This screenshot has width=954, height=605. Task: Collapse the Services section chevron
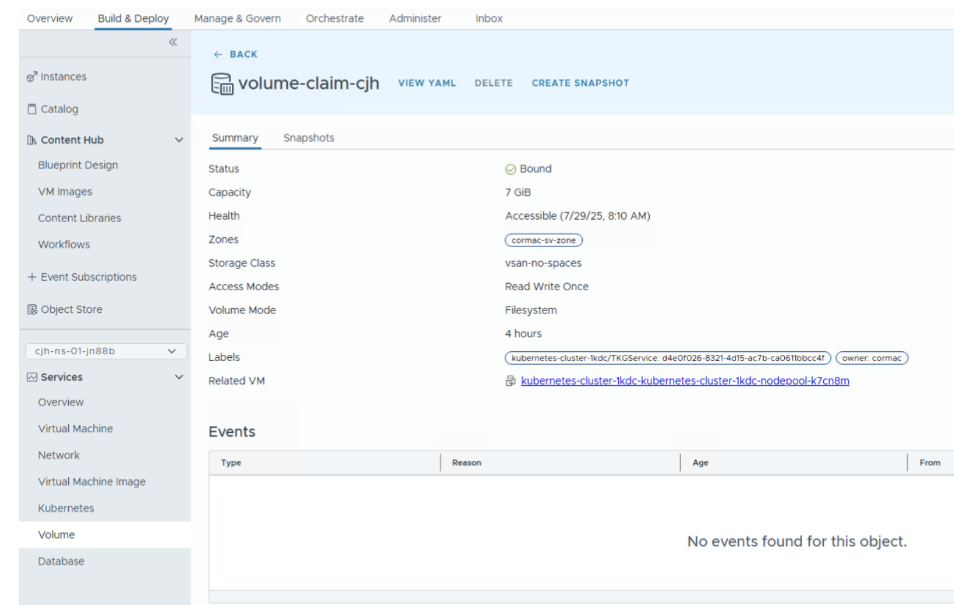[179, 377]
